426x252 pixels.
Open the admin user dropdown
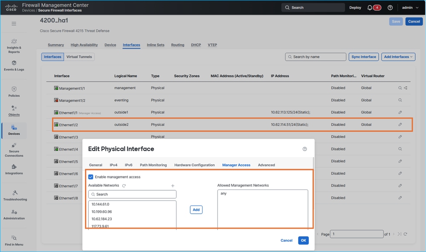[x=410, y=8]
